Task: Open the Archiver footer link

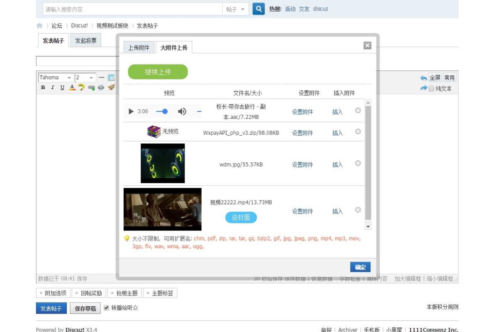Action: (x=348, y=330)
